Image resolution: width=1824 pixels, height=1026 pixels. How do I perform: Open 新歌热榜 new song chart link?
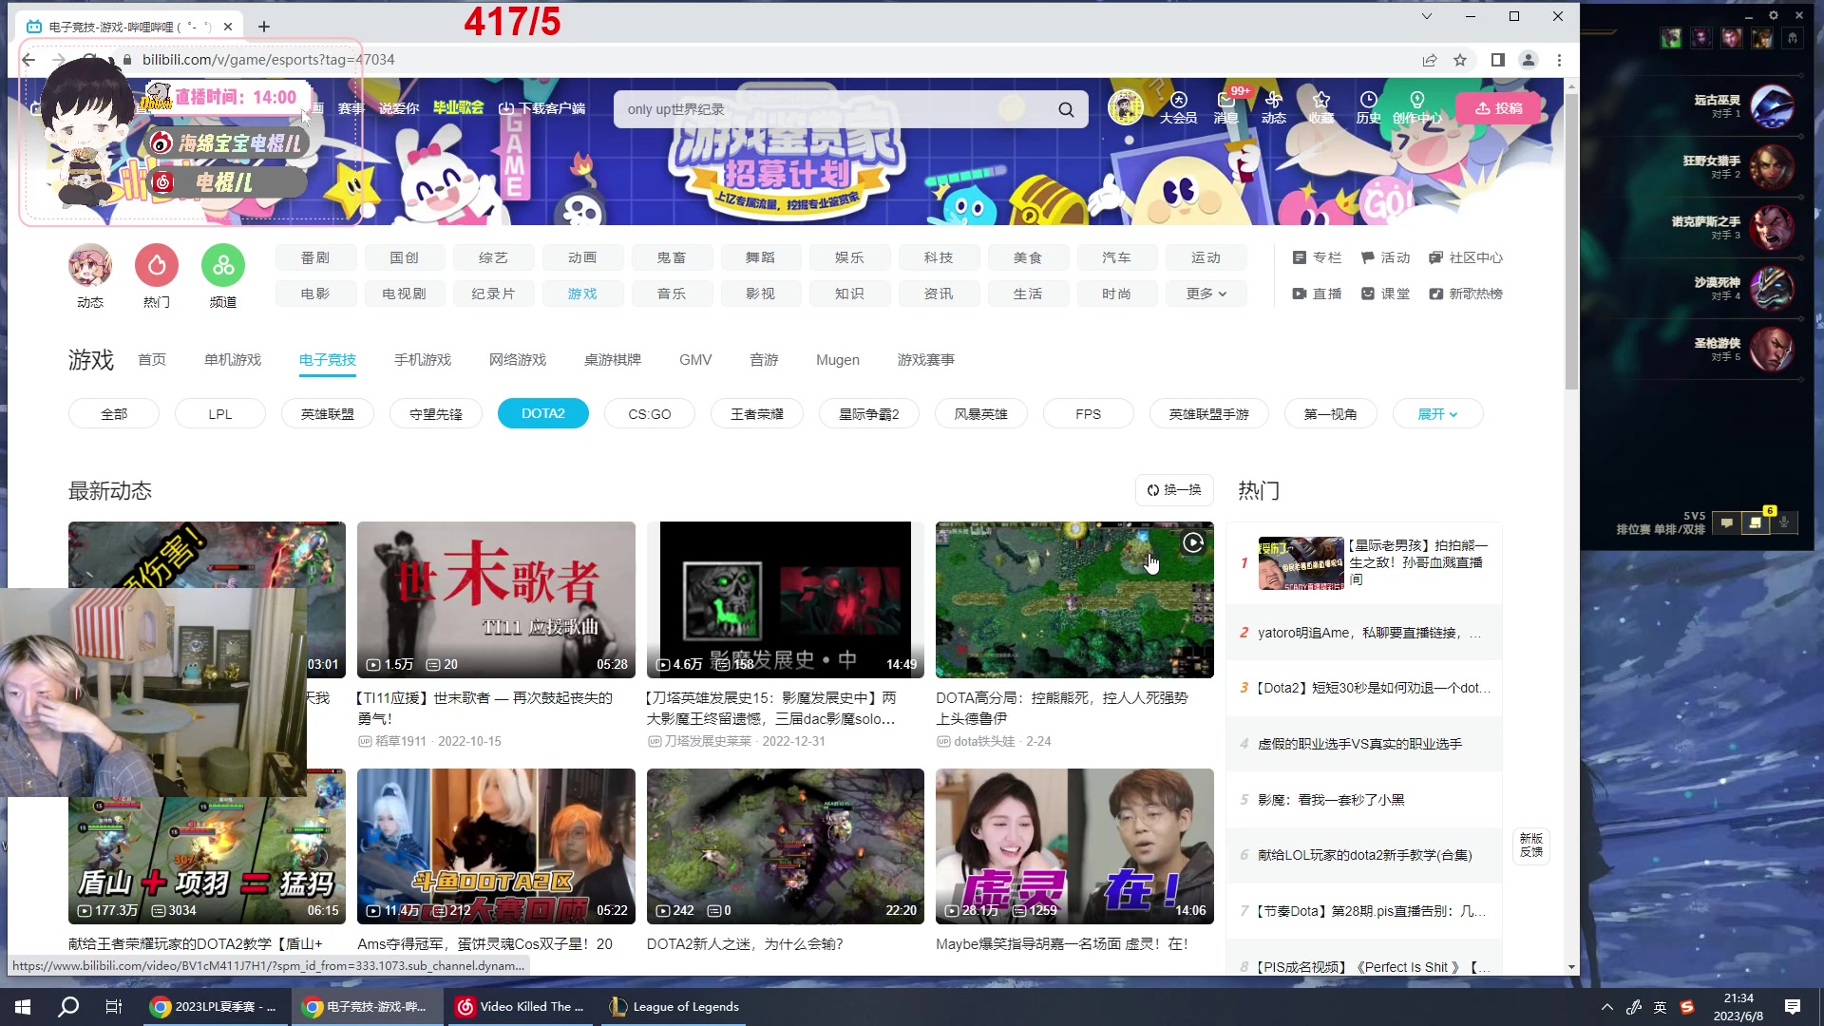(1466, 294)
